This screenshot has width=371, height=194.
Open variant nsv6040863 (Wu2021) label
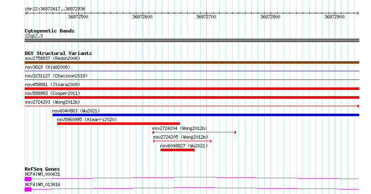[x=76, y=111]
